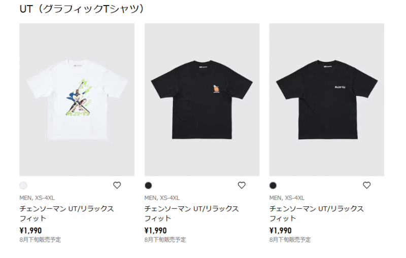Image resolution: width=406 pixels, height=258 pixels.
Task: Select black swatch under middle shirt
Action: click(148, 186)
